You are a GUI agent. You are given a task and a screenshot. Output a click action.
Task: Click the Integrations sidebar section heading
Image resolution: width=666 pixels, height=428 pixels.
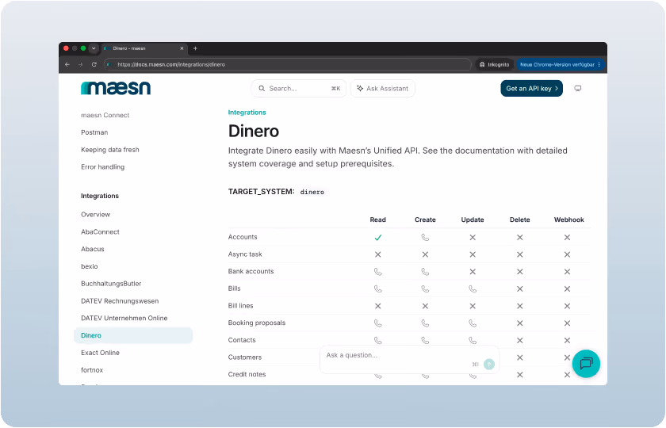pos(100,196)
